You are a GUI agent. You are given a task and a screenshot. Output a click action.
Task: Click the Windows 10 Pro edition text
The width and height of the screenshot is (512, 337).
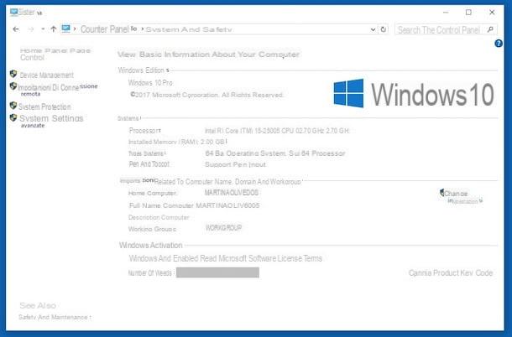[x=150, y=83]
